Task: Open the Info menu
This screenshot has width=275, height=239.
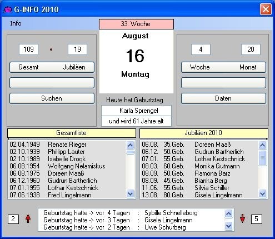Action: 16,23
